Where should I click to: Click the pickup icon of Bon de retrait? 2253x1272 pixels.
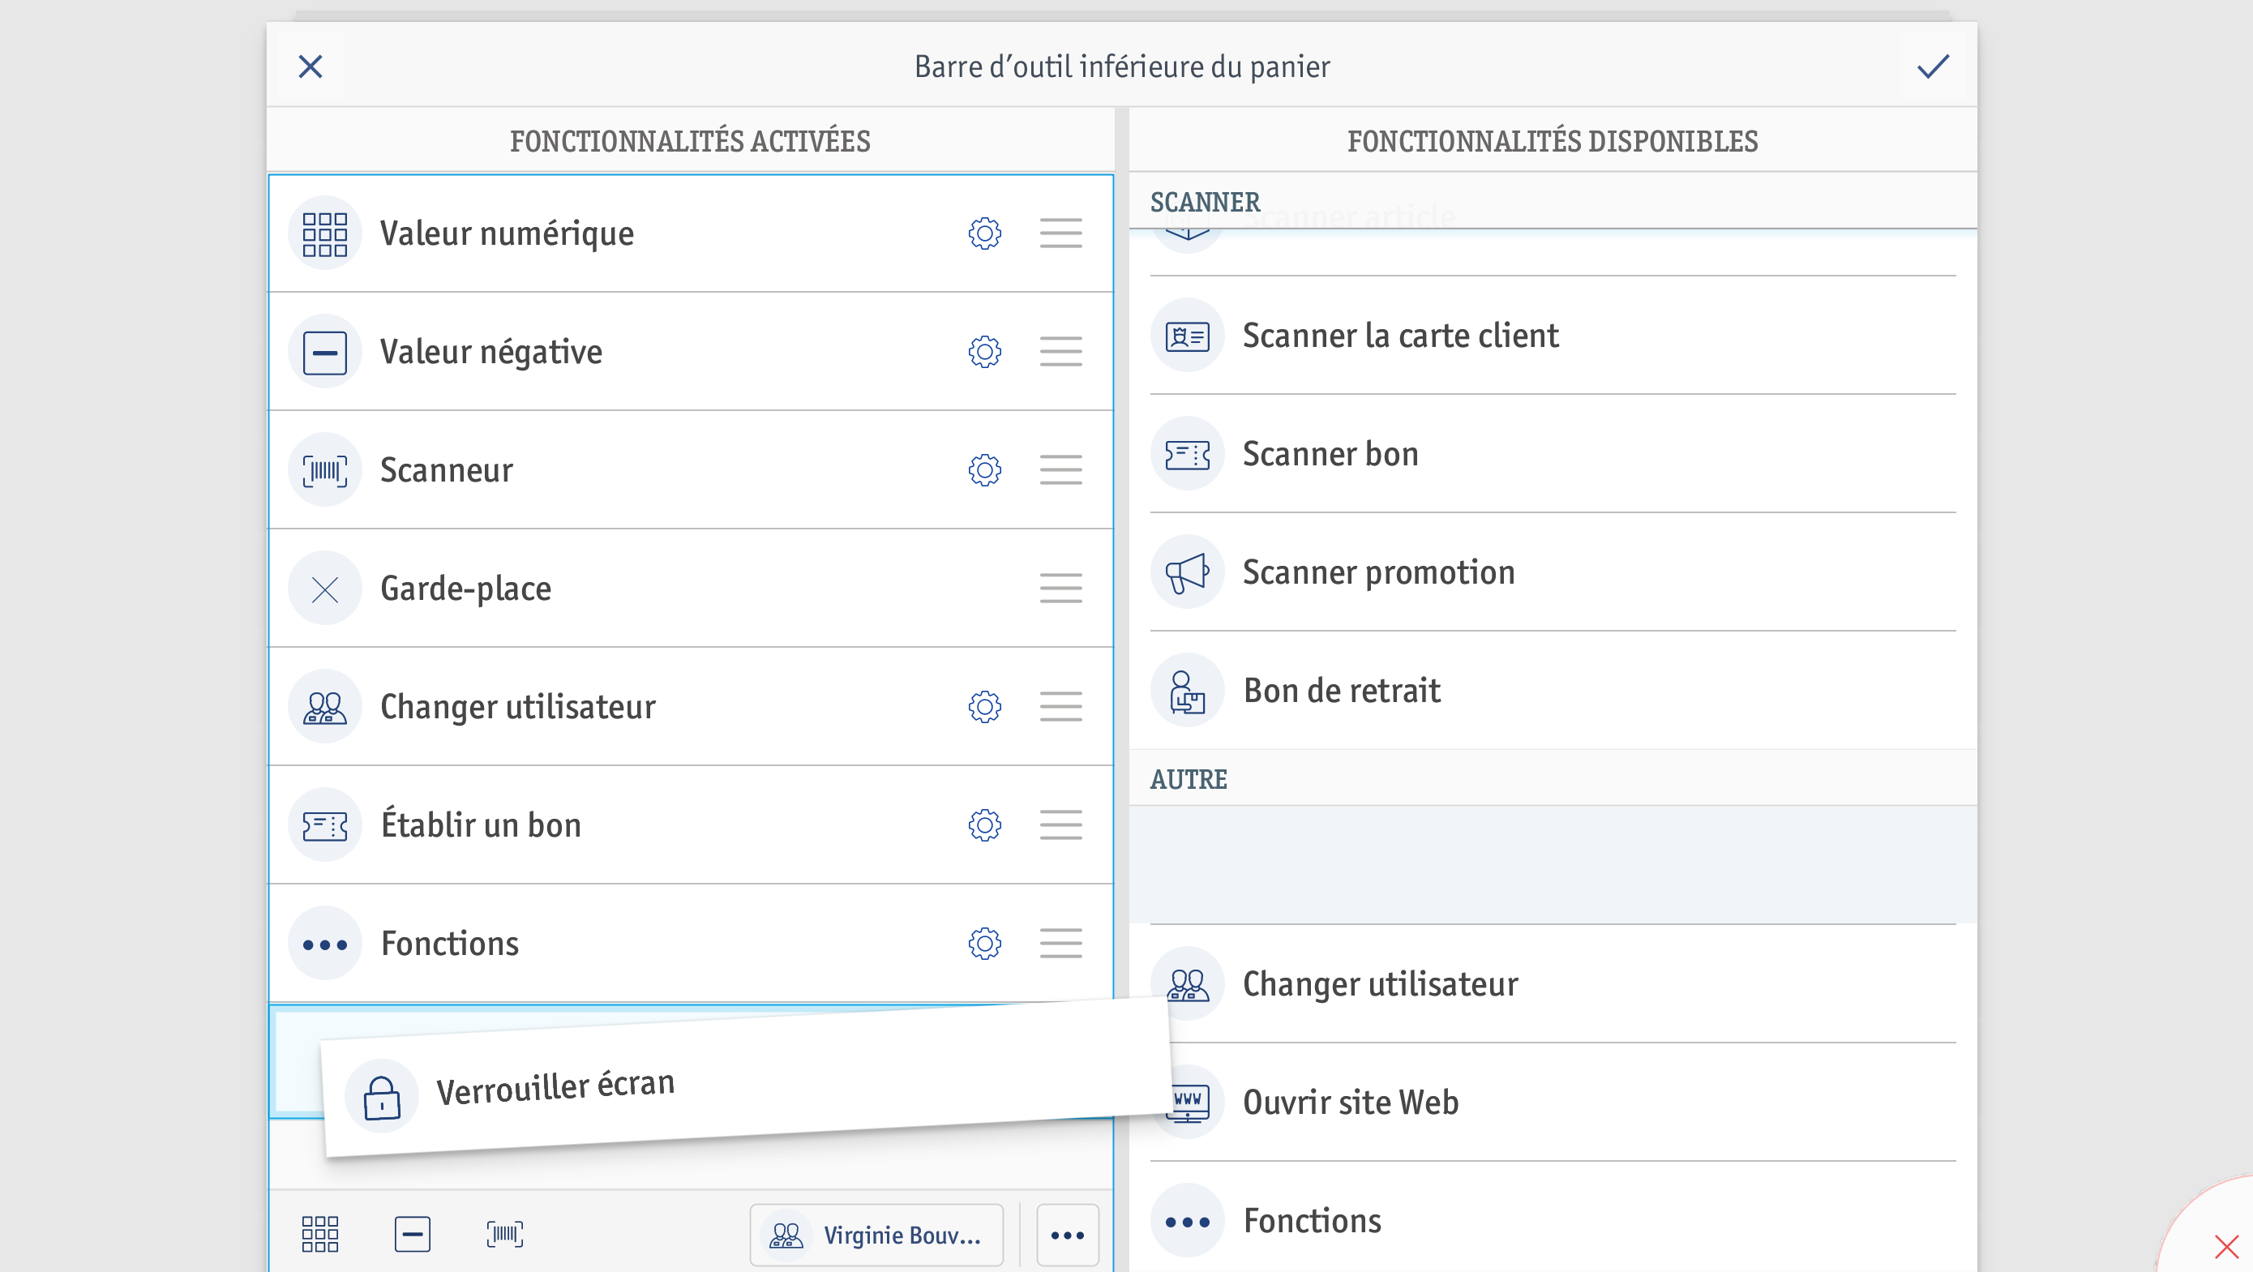1187,691
